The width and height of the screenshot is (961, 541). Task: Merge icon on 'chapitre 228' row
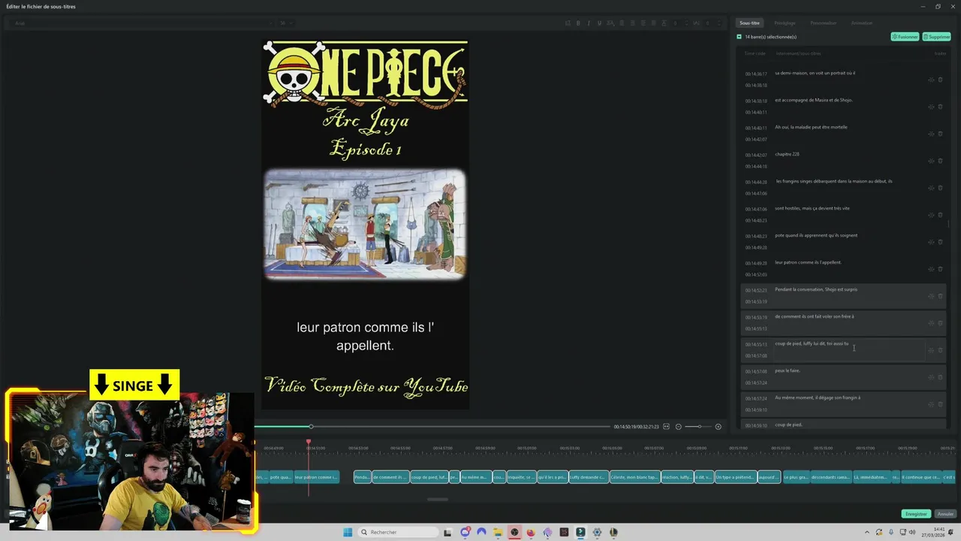[931, 161]
